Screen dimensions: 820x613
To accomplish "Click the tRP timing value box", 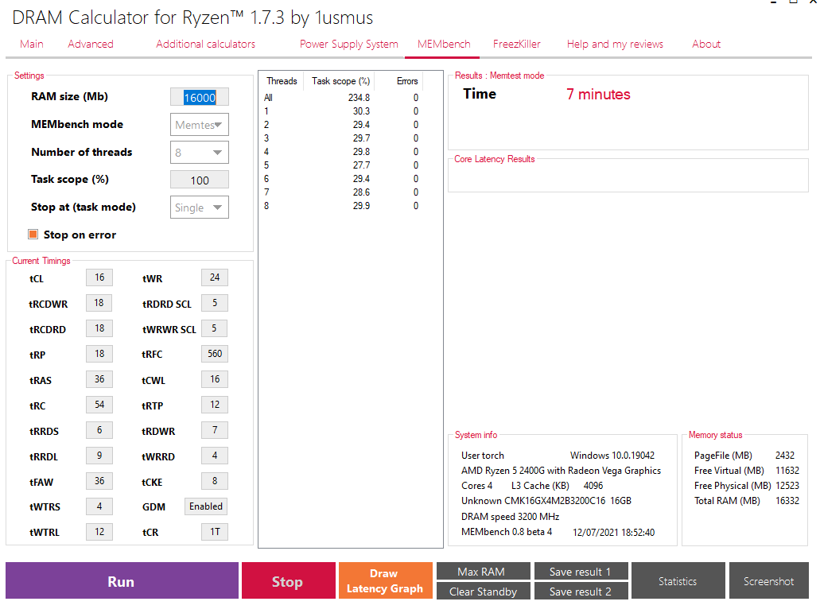I will point(99,354).
